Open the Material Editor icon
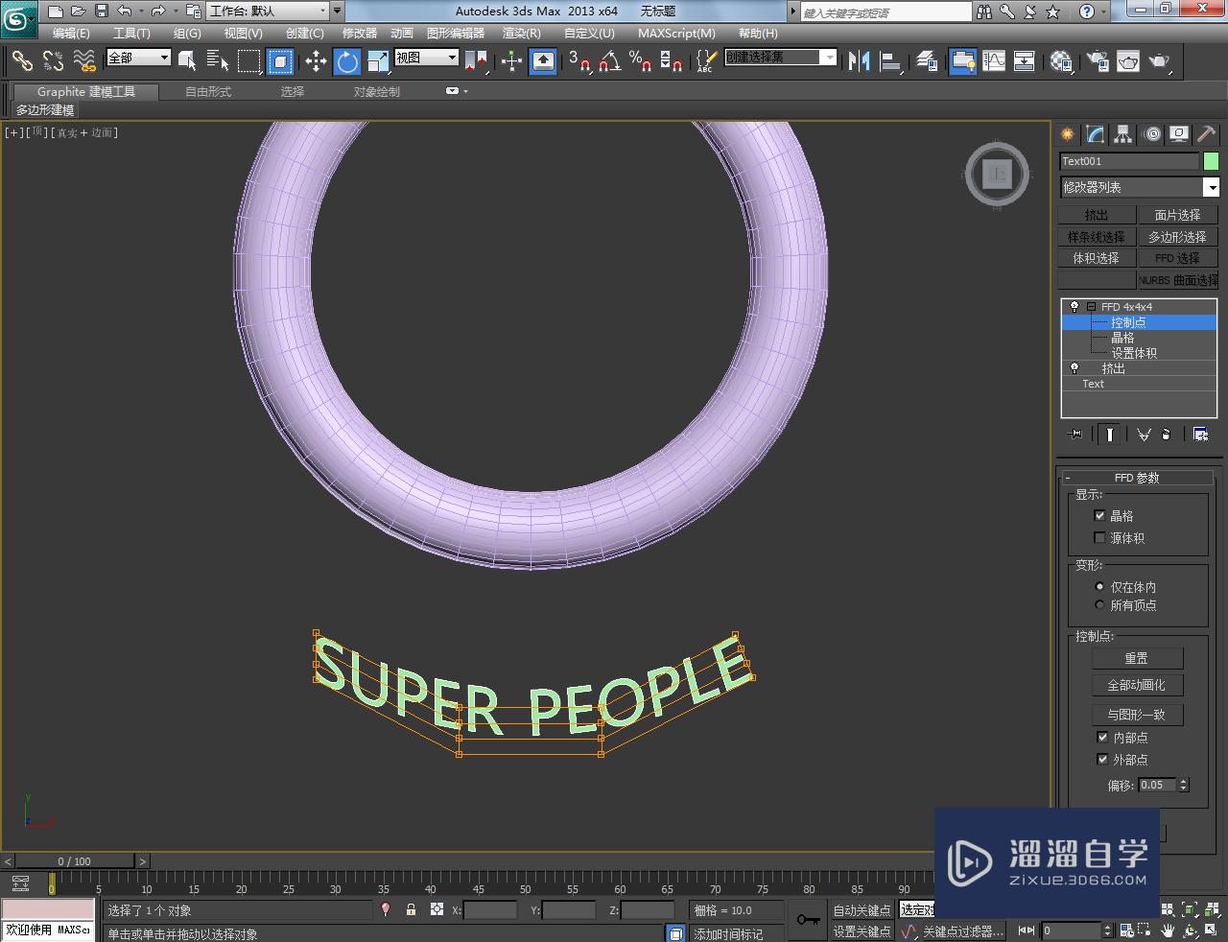This screenshot has width=1228, height=942. 1060,61
